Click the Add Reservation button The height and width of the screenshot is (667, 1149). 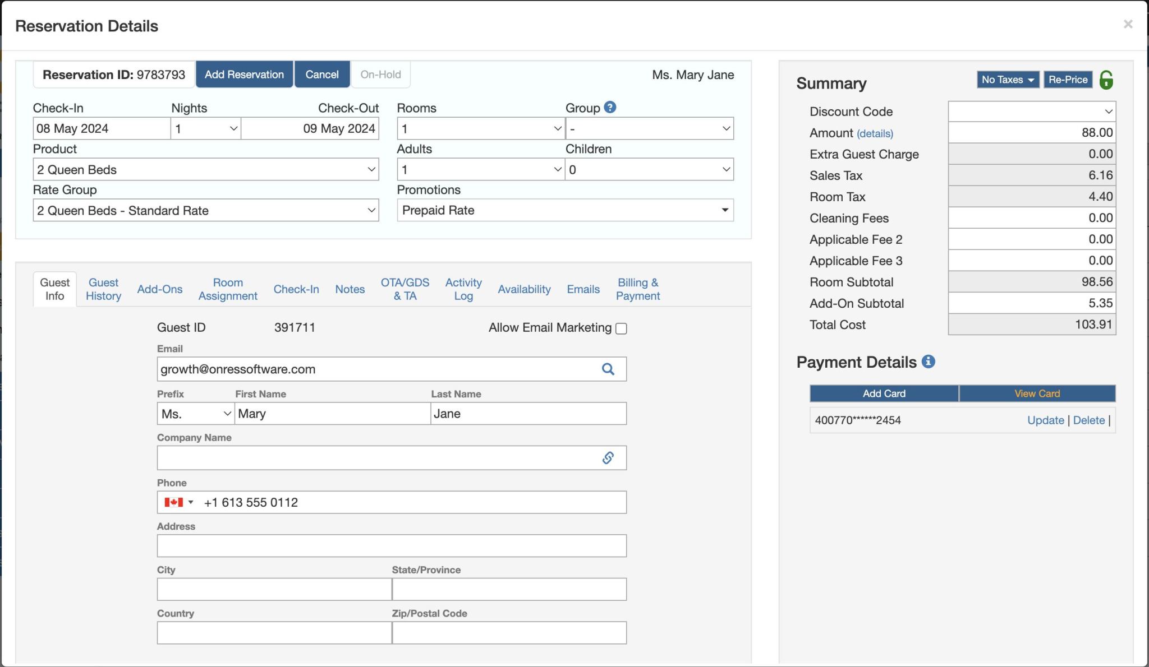pyautogui.click(x=244, y=74)
